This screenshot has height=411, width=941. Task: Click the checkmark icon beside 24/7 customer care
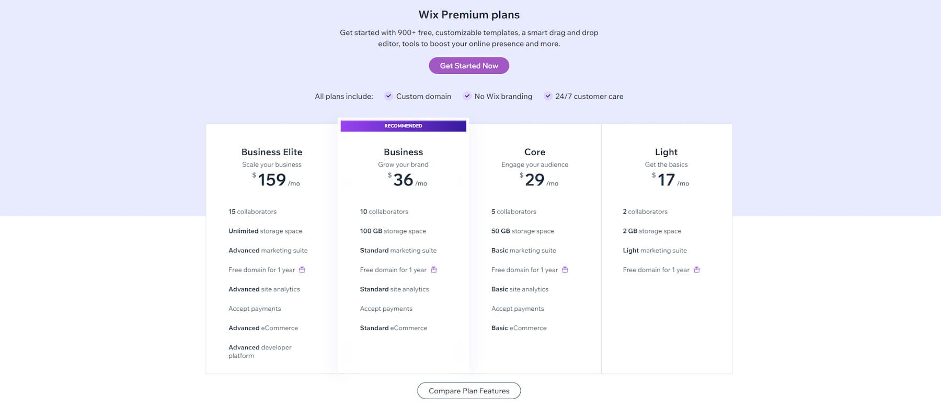pos(548,96)
